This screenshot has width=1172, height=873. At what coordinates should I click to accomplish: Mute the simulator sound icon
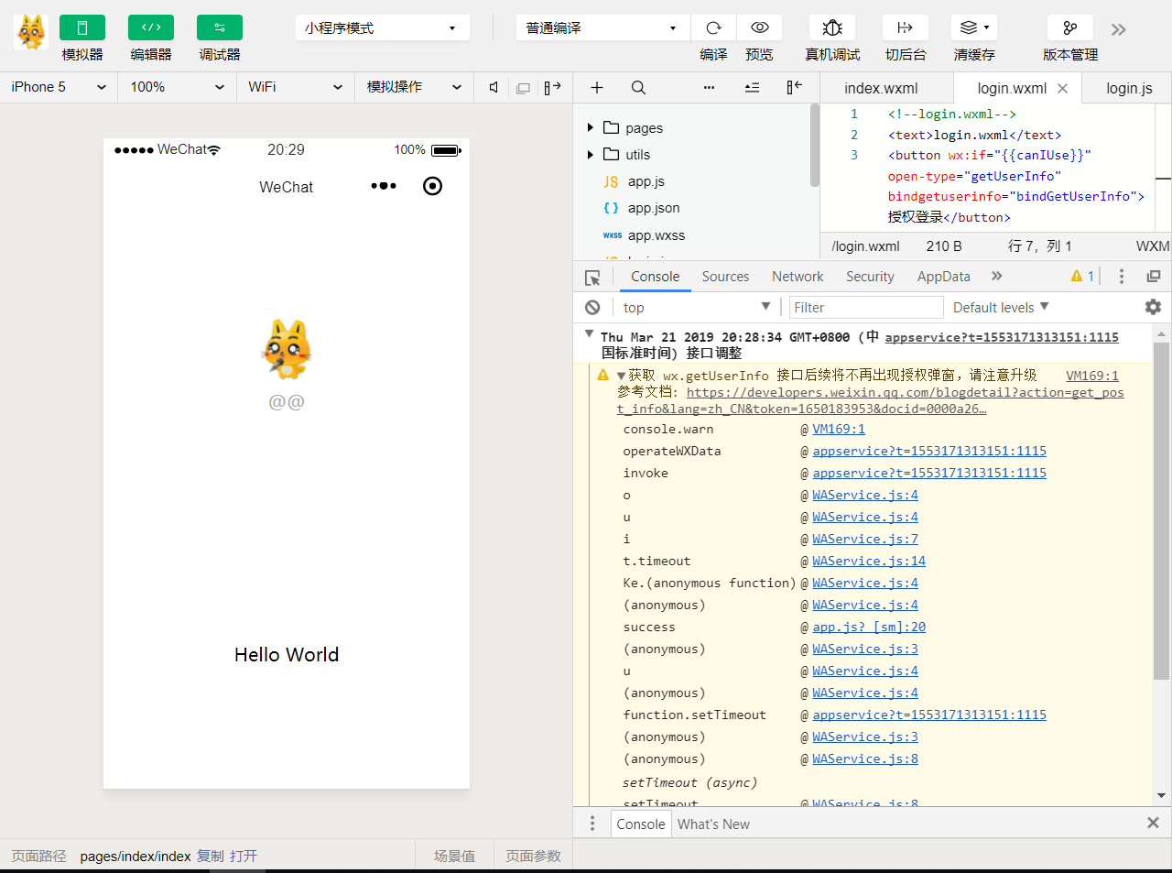point(494,87)
